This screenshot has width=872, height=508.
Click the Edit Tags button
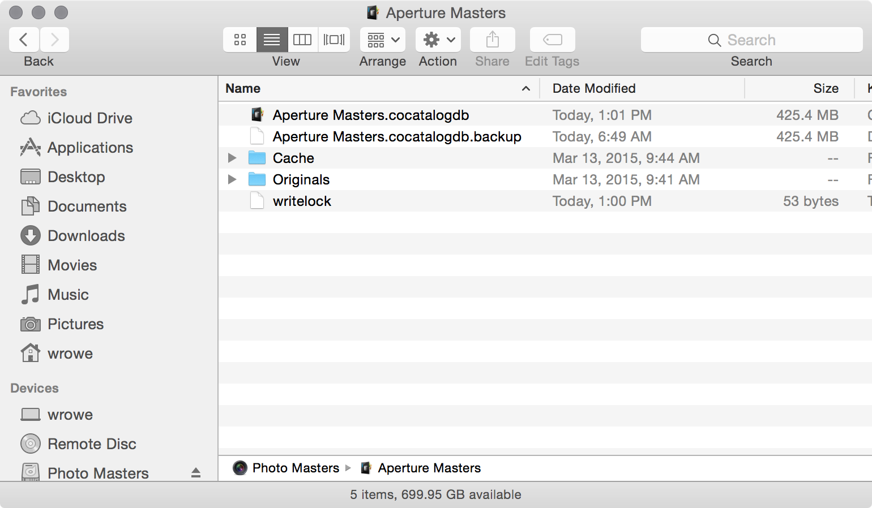(553, 40)
